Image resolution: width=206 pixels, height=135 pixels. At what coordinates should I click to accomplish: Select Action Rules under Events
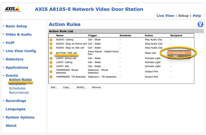(20, 80)
